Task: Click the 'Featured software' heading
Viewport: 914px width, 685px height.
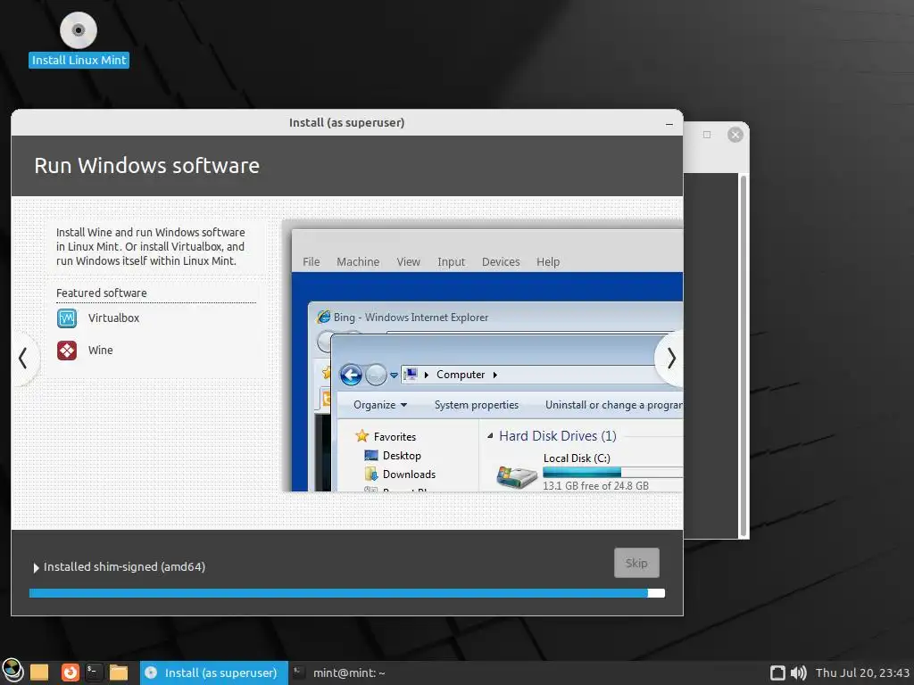Action: tap(102, 293)
